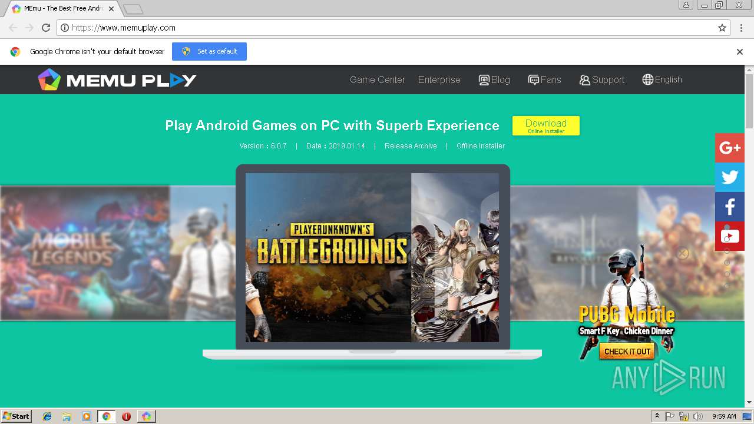
Task: Click the Chrome reload button
Action: pos(46,28)
